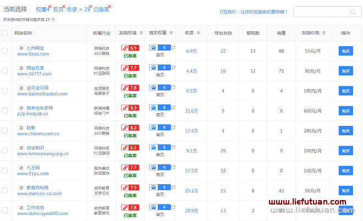Refresh homepage weight for 九州网址
The image size is (363, 221).
173,47
